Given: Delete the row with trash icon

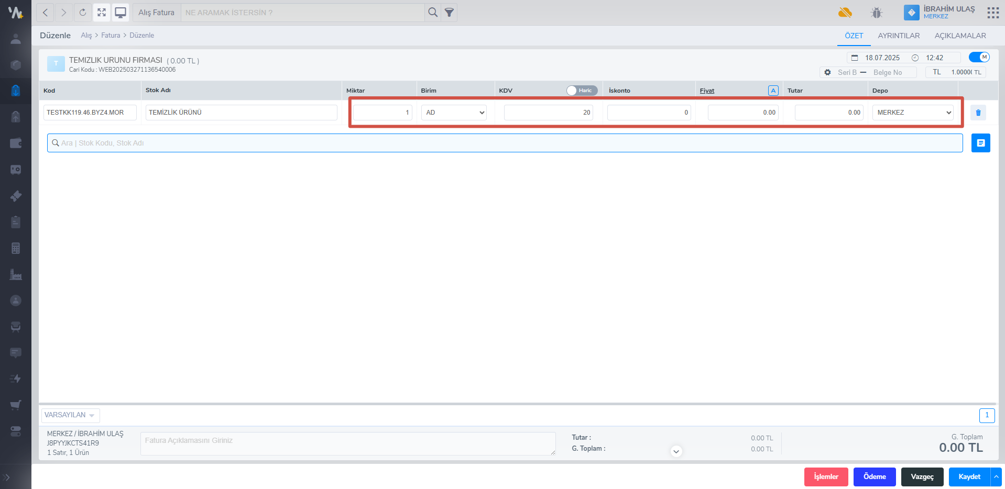Looking at the screenshot, I should tap(978, 113).
